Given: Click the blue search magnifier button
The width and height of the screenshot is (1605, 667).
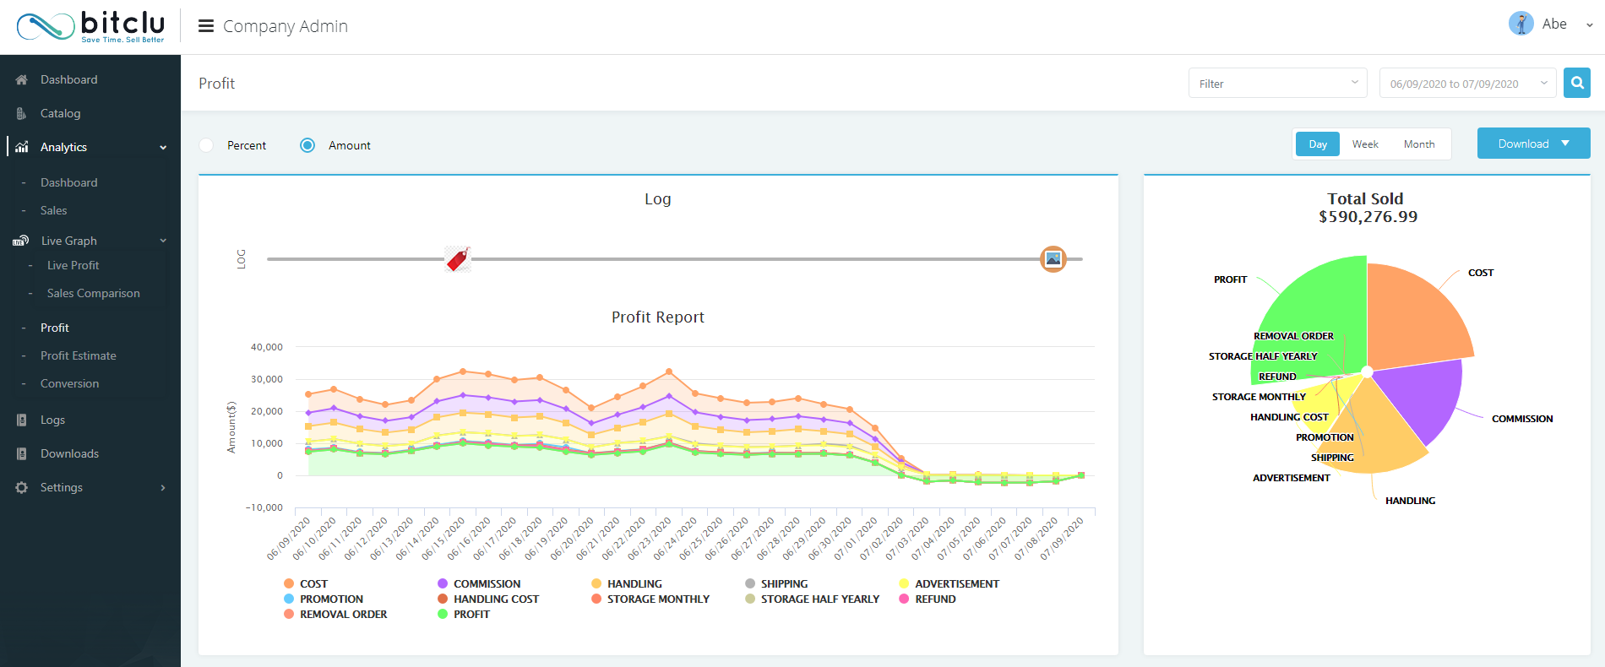Looking at the screenshot, I should 1576,83.
